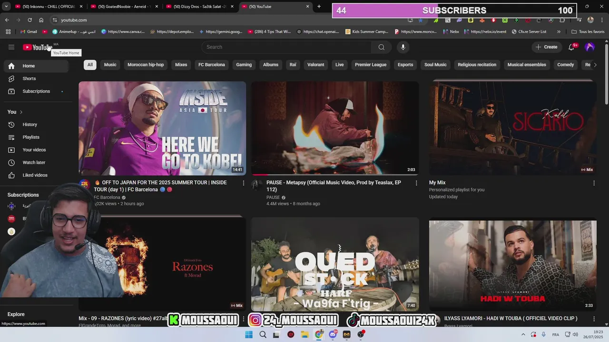Screen dimensions: 609x342
Task: Open Your videos in the sidebar
Action: 36,150
